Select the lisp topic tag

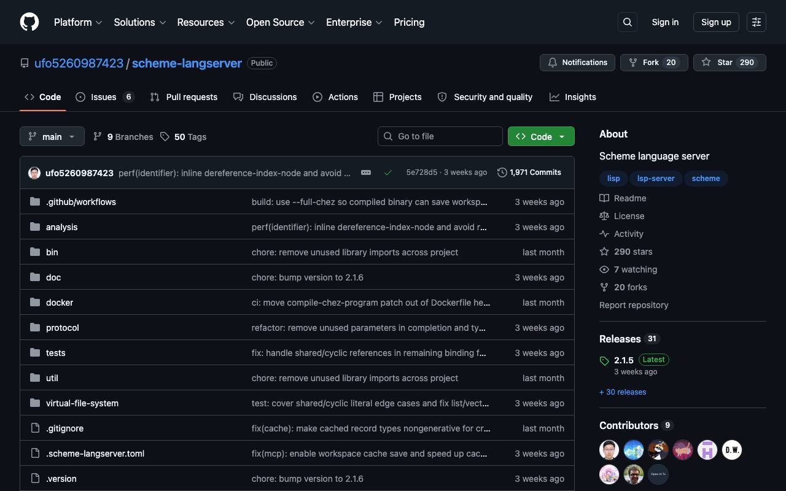click(613, 179)
